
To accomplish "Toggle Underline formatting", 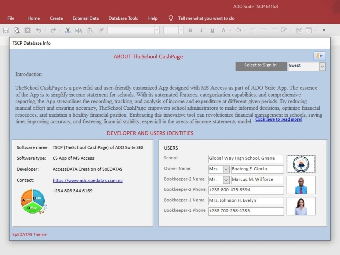I will point(212,30).
